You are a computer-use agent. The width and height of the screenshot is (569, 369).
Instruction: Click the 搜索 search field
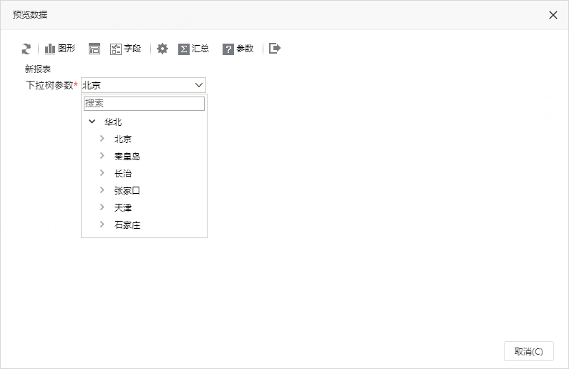click(x=144, y=103)
